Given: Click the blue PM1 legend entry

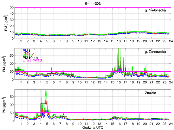Looking at the screenshot, I should 26,51.
